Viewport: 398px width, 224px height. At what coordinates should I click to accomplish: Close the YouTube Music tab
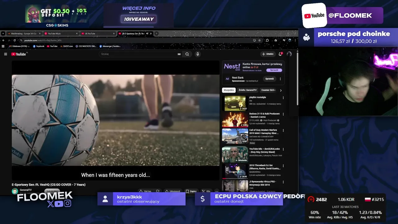coord(77,34)
